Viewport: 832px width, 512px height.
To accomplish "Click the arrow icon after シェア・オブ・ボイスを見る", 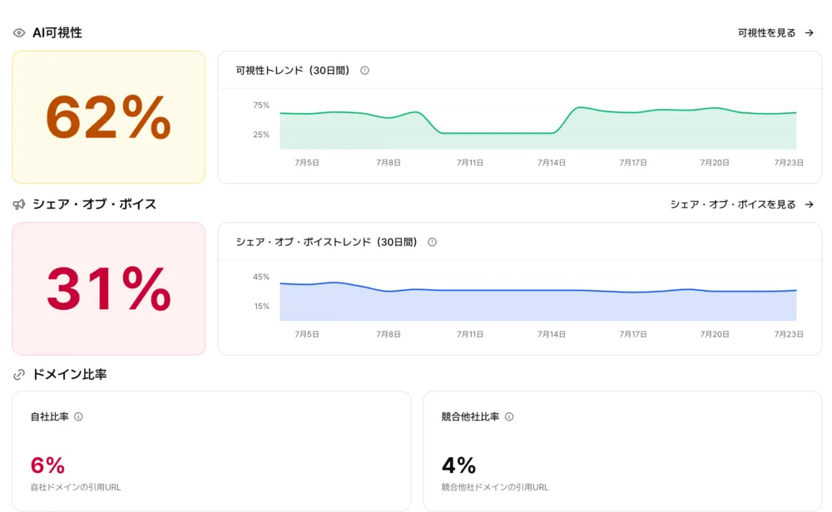I will [810, 204].
